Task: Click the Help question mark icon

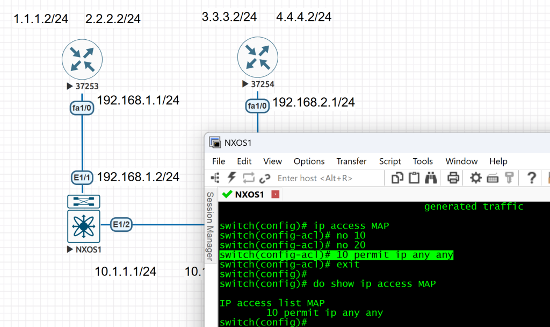Action: [x=532, y=177]
